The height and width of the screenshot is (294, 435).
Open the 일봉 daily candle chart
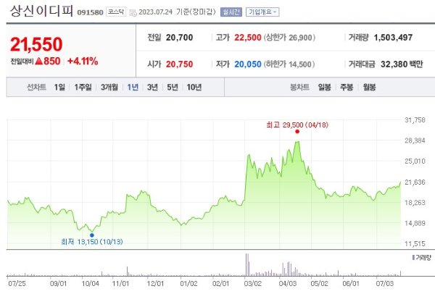pyautogui.click(x=324, y=88)
